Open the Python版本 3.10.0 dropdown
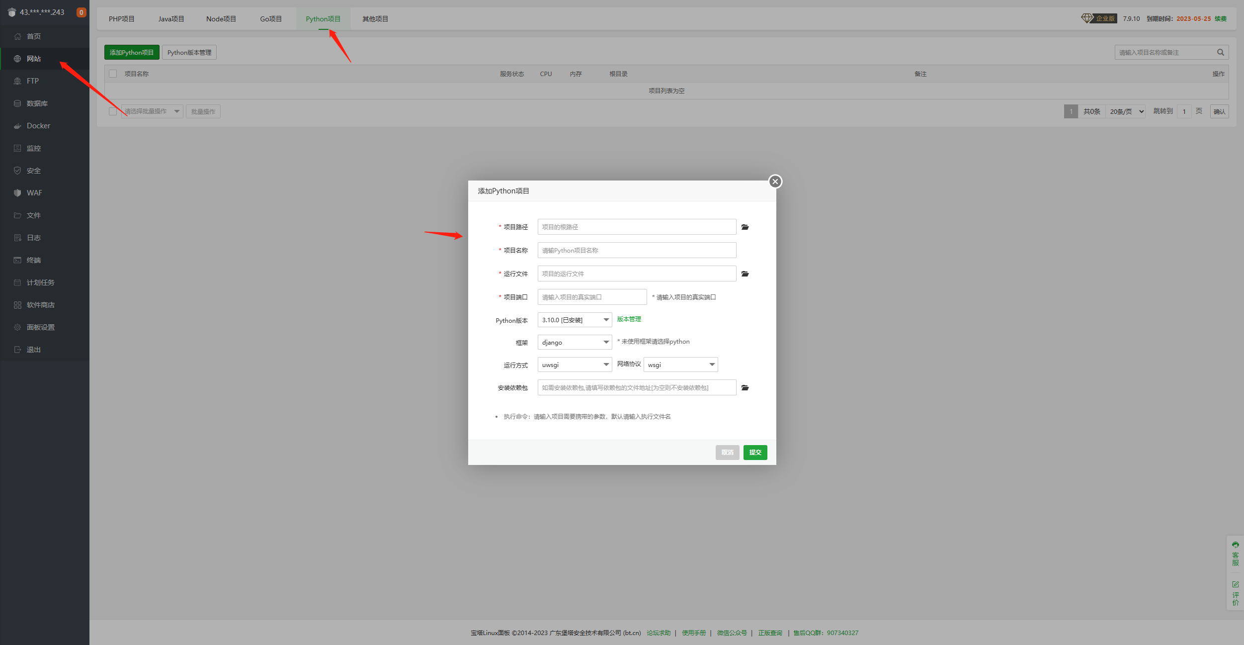 [x=575, y=320]
